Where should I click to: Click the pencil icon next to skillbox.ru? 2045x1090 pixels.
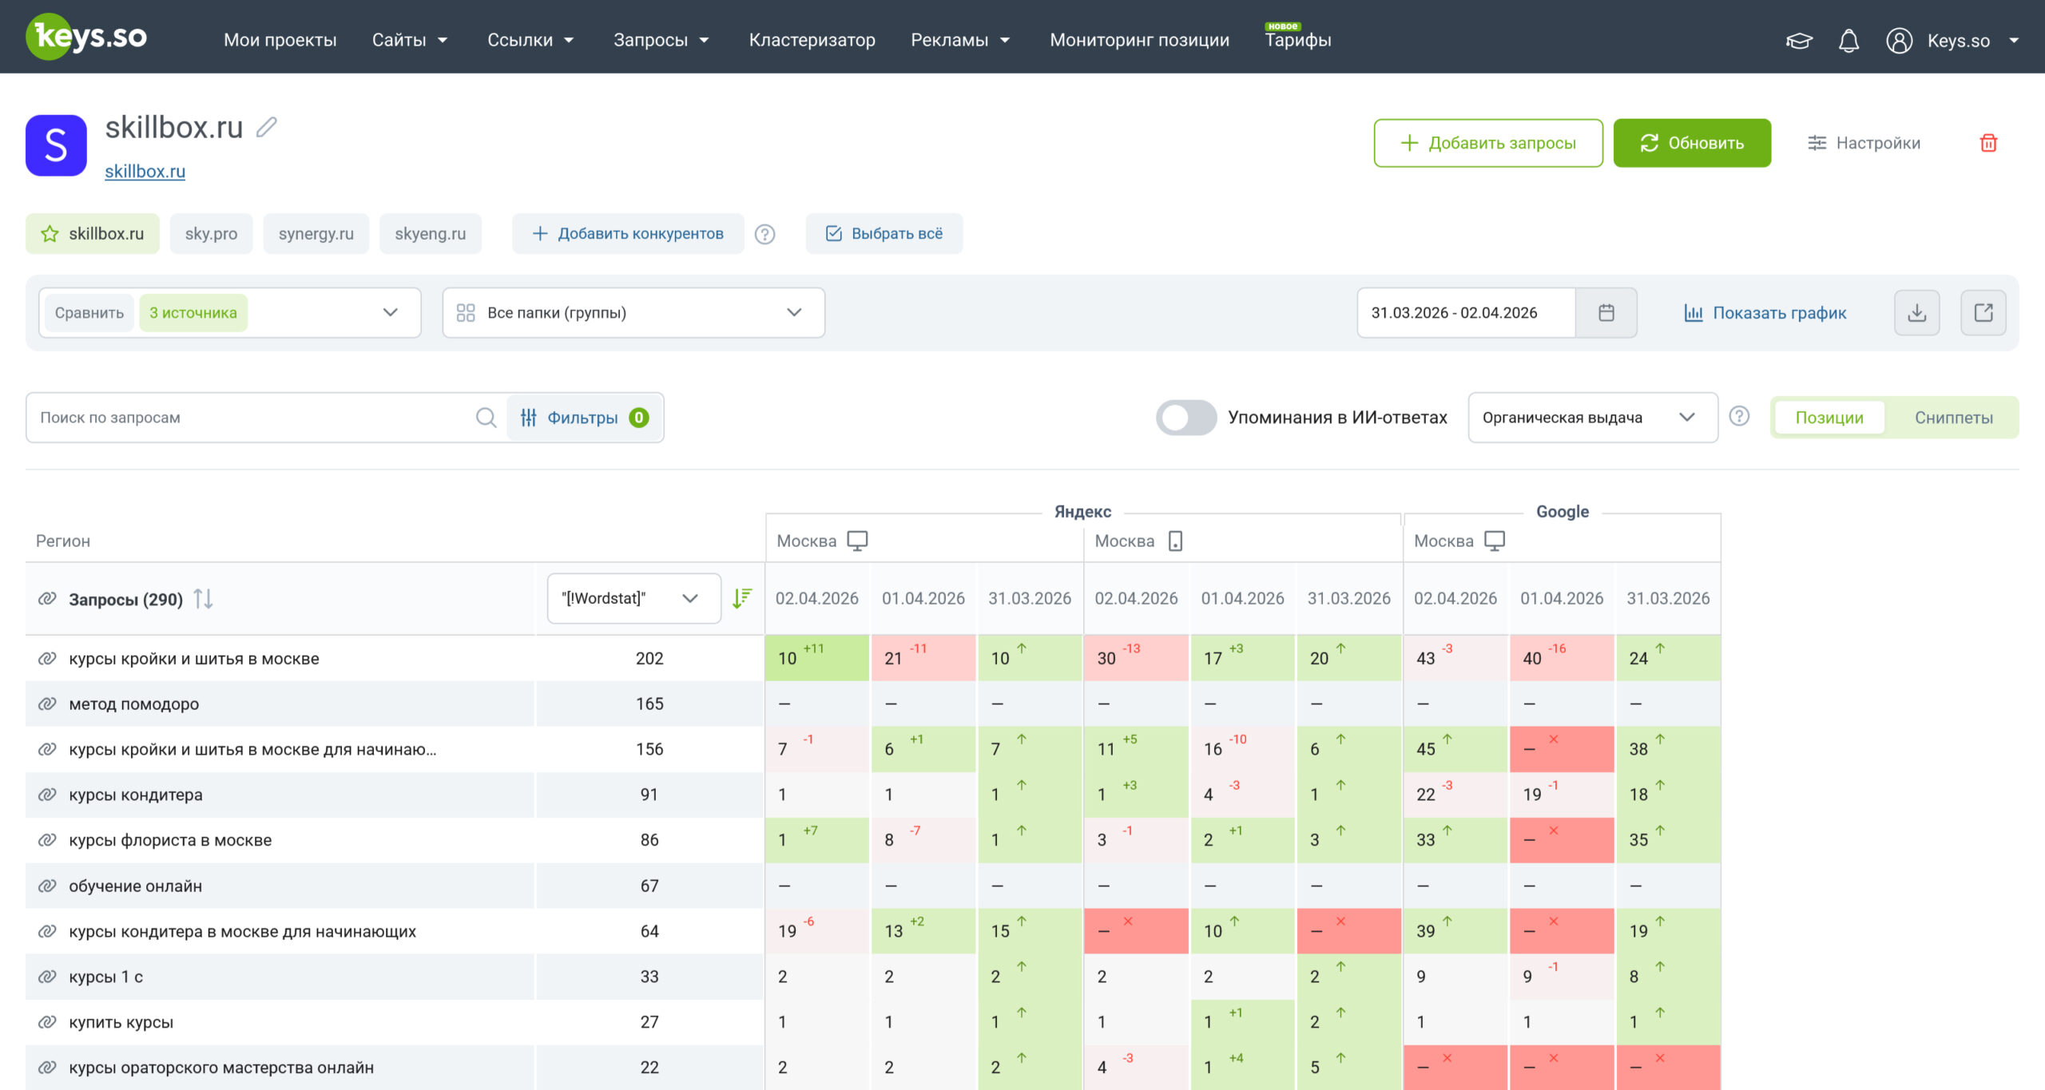click(267, 127)
